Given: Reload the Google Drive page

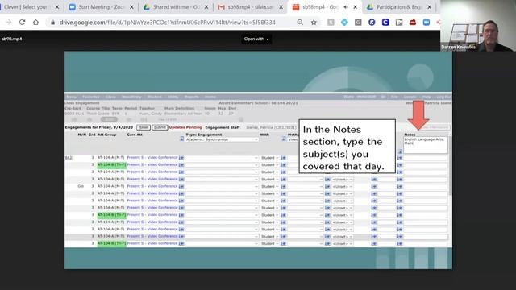Looking at the screenshot, I should click(x=22, y=22).
